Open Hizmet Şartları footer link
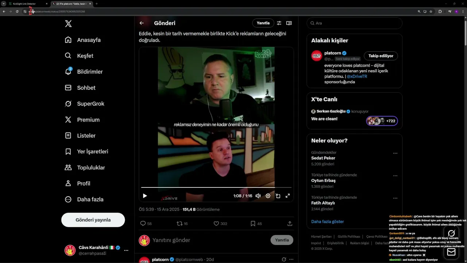The height and width of the screenshot is (263, 467). pos(321,237)
